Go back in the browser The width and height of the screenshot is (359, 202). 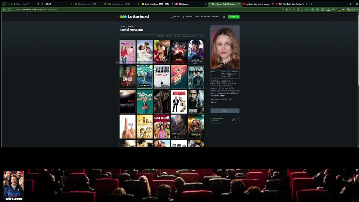4,10
